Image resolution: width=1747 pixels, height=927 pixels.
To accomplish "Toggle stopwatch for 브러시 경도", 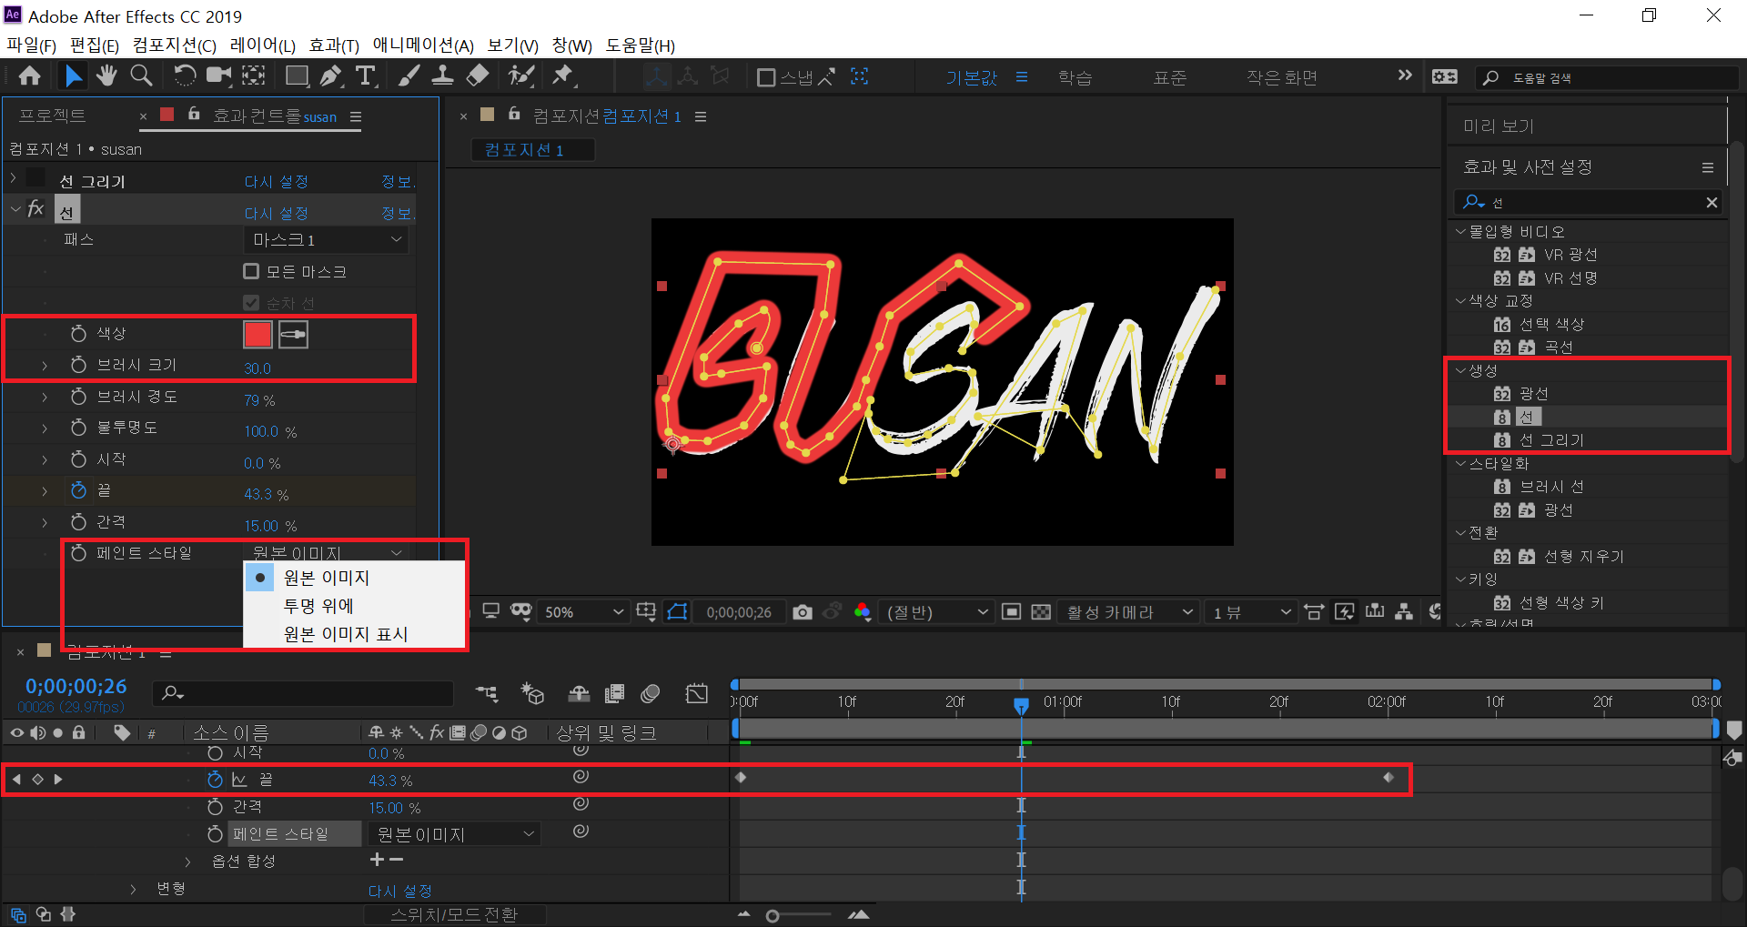I will (78, 397).
